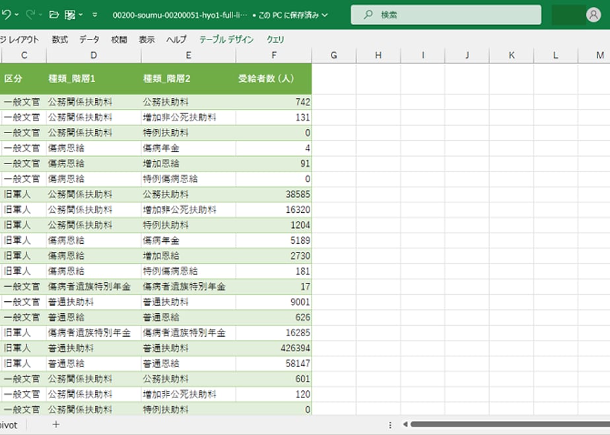
Task: Select the cell with value 58147
Action: point(274,364)
